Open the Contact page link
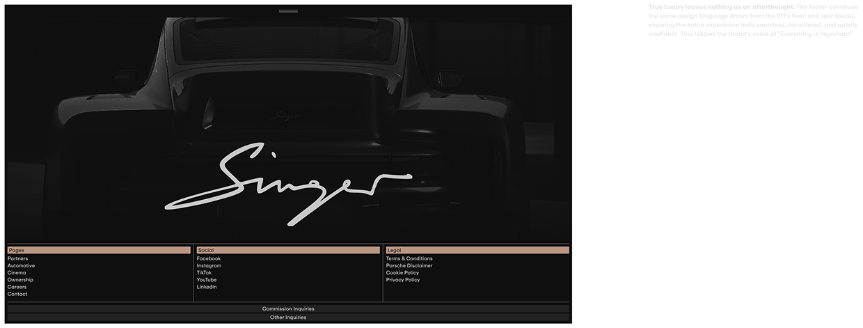This screenshot has height=328, width=863. [17, 294]
